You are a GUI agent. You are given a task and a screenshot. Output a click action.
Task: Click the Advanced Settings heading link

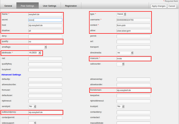coord(11,75)
